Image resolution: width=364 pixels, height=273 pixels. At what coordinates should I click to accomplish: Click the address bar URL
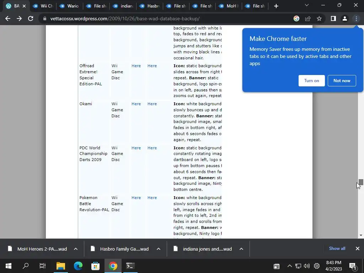[x=125, y=18]
